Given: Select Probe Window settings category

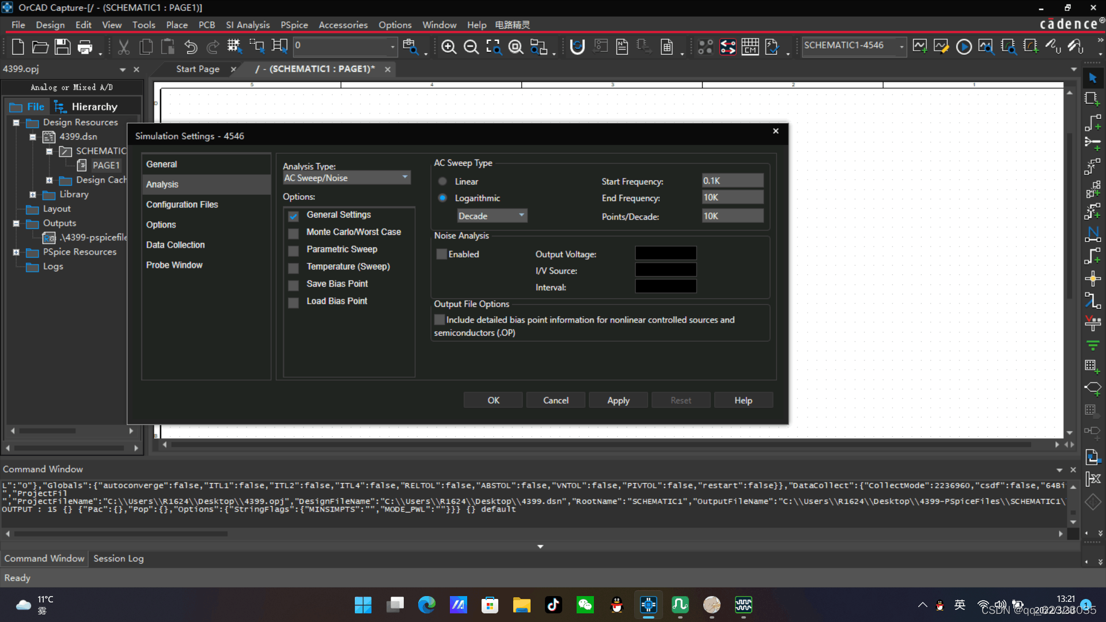Looking at the screenshot, I should tap(174, 265).
